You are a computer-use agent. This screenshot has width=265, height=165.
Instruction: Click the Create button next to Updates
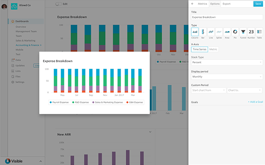37,66
